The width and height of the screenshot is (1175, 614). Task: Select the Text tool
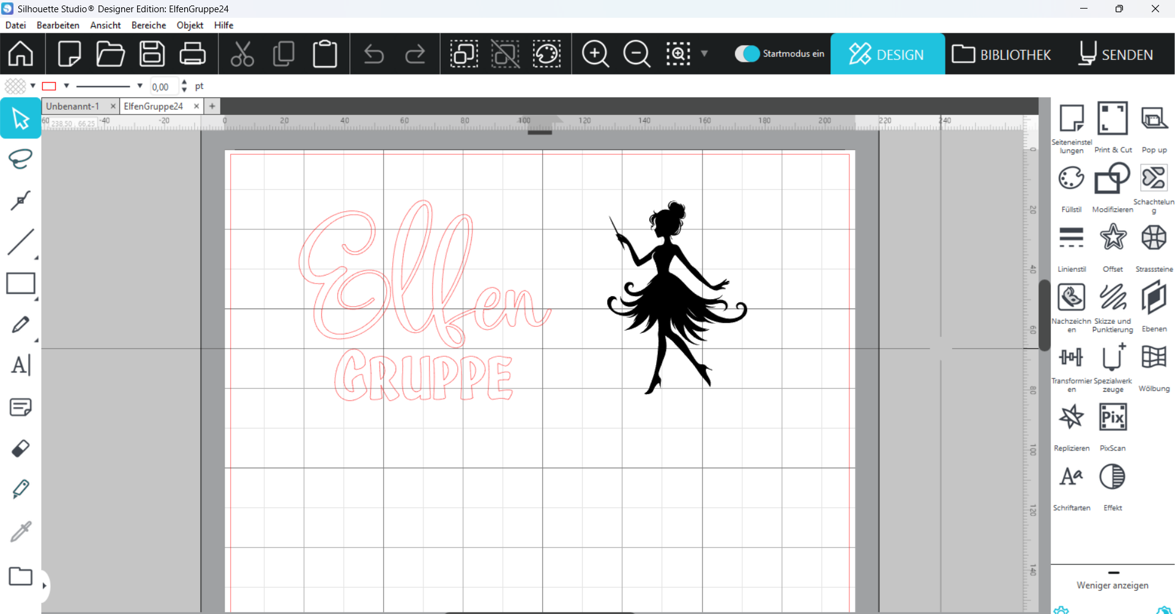[20, 365]
